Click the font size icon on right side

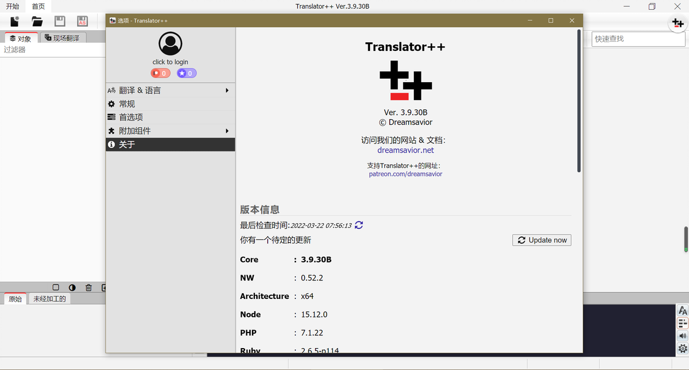(683, 310)
